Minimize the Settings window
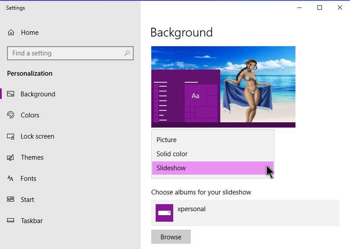This screenshot has width=350, height=249. point(299,7)
